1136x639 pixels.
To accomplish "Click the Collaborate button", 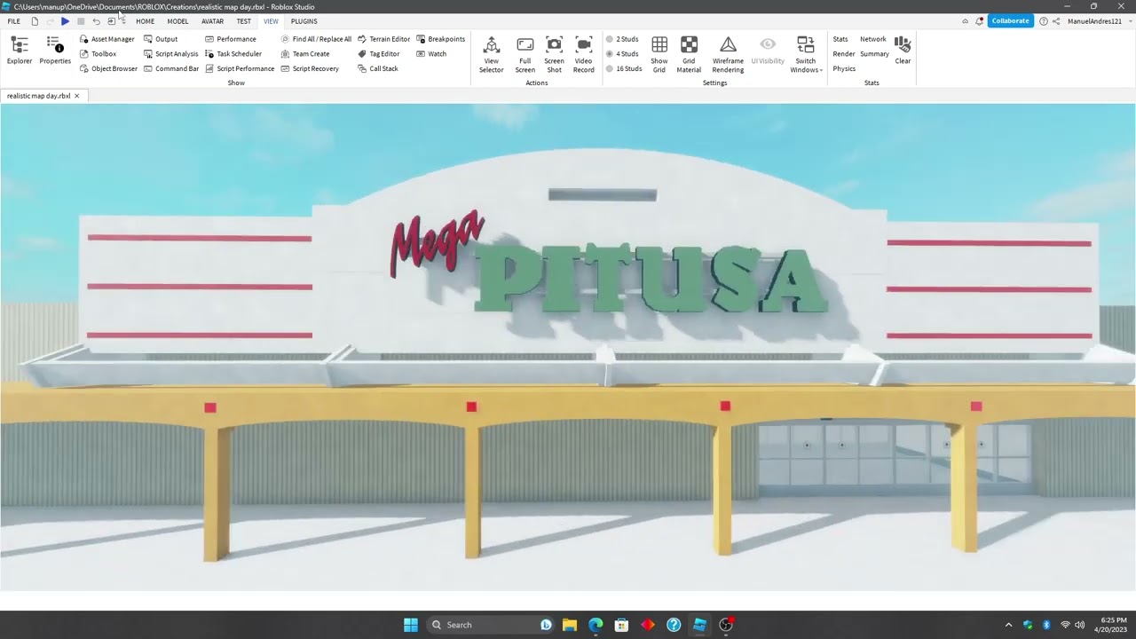I will [x=1010, y=21].
